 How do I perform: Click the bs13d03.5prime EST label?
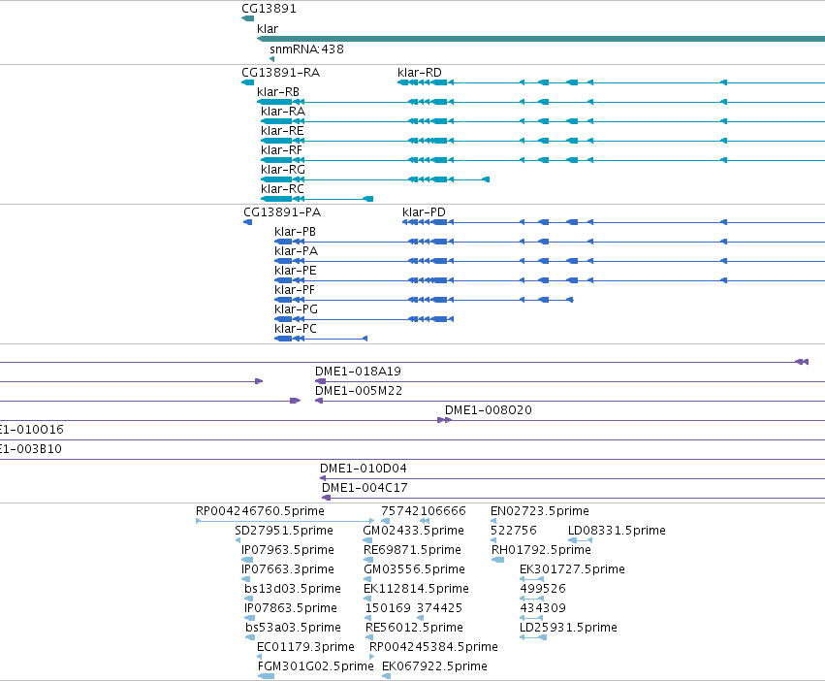click(x=293, y=588)
